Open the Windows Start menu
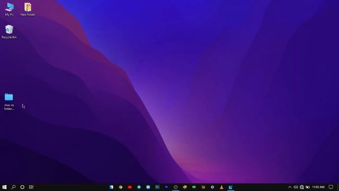The height and width of the screenshot is (191, 339). (x=4, y=187)
